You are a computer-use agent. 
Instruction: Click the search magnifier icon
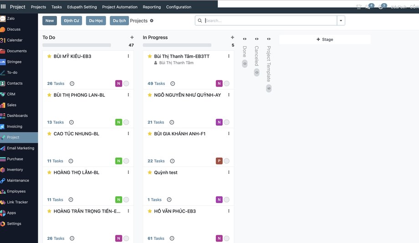click(x=199, y=20)
